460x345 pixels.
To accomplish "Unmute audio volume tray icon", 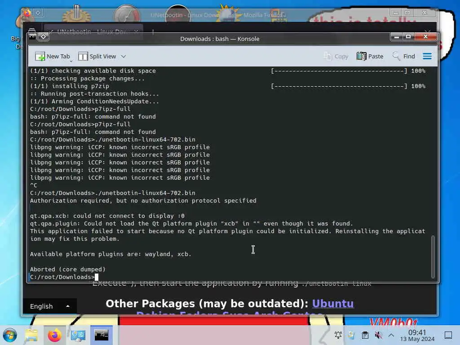I will [378, 335].
